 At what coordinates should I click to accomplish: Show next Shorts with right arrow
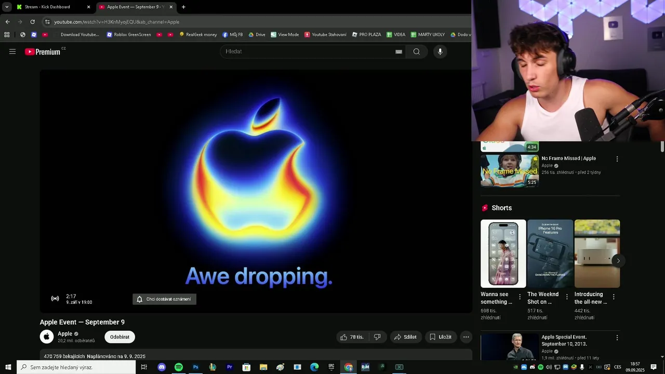618,261
